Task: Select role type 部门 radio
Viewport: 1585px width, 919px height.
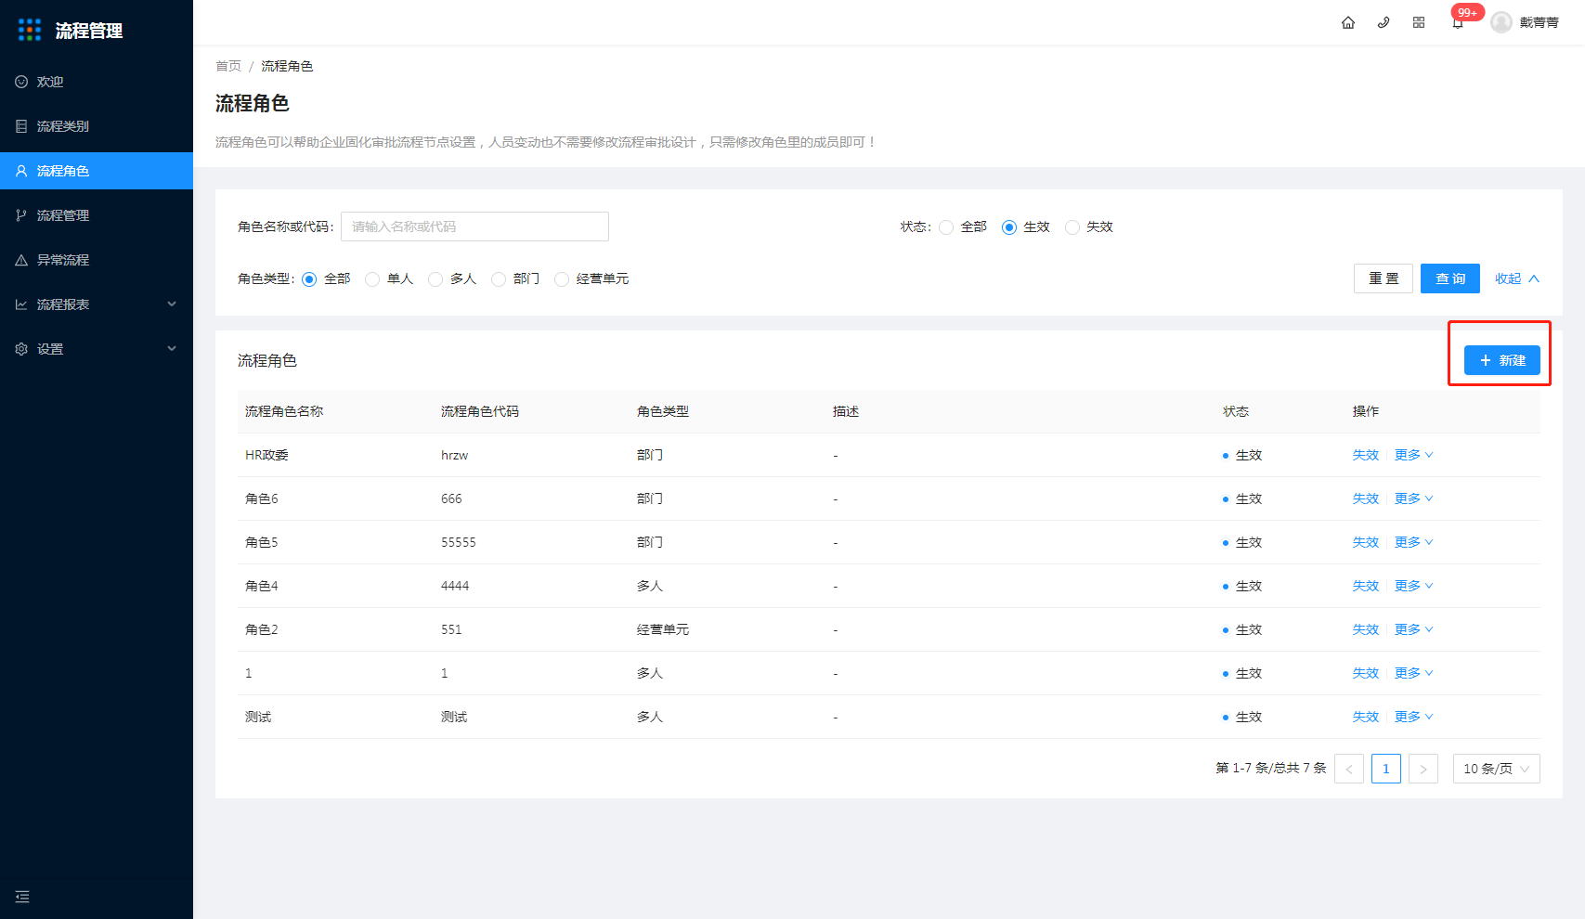Action: click(x=499, y=279)
